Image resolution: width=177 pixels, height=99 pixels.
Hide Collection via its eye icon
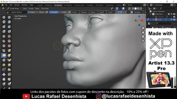171,14
